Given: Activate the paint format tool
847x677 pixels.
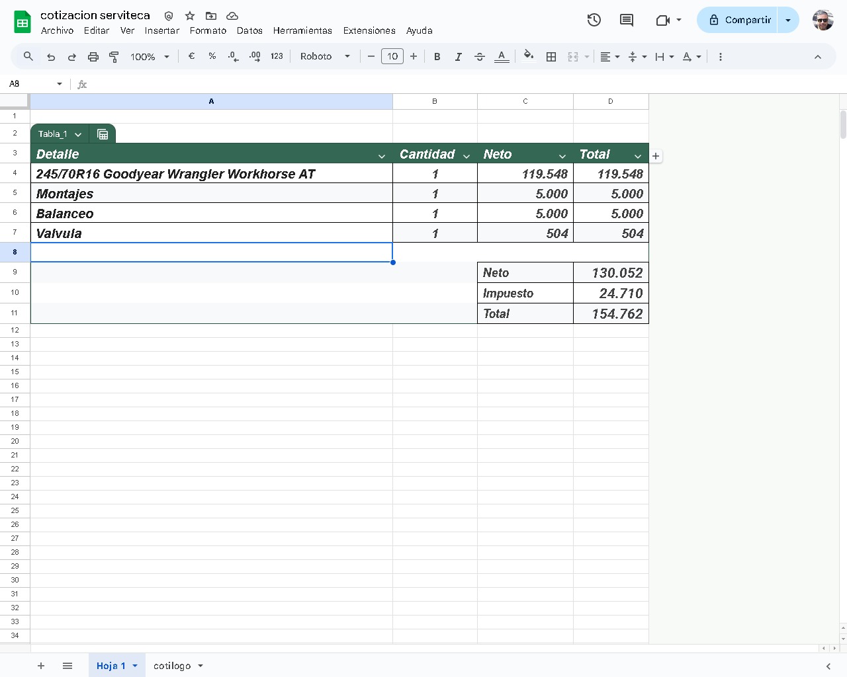Looking at the screenshot, I should [x=114, y=57].
